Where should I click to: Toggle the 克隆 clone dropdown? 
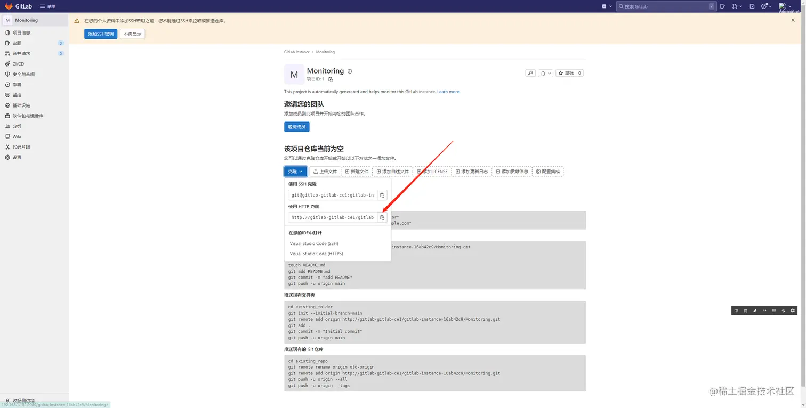click(x=295, y=172)
